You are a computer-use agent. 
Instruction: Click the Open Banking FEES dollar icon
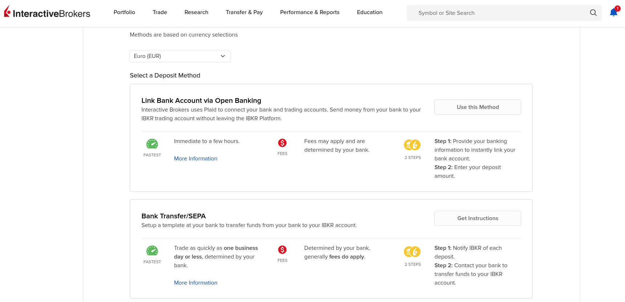[282, 143]
